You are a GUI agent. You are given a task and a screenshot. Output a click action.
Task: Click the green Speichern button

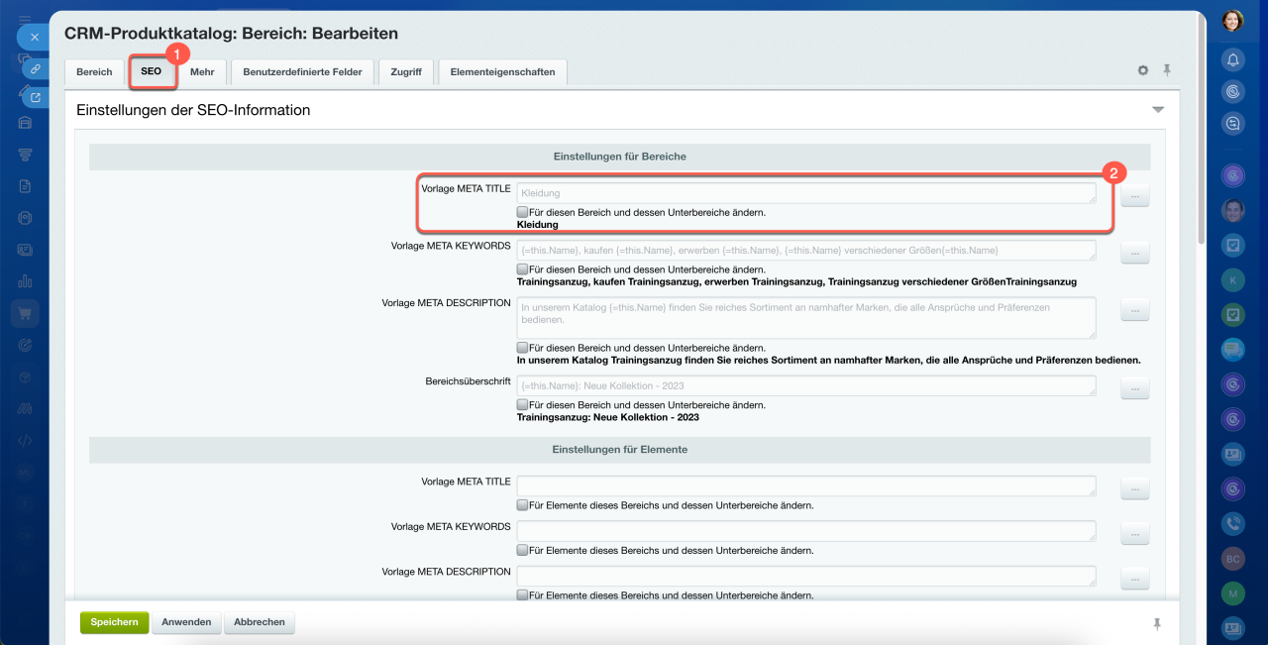pyautogui.click(x=114, y=622)
